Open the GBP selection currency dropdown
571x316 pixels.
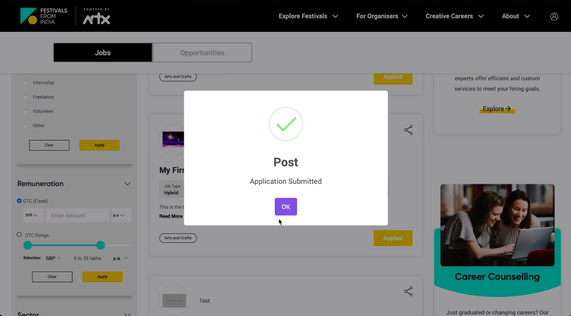tap(53, 258)
